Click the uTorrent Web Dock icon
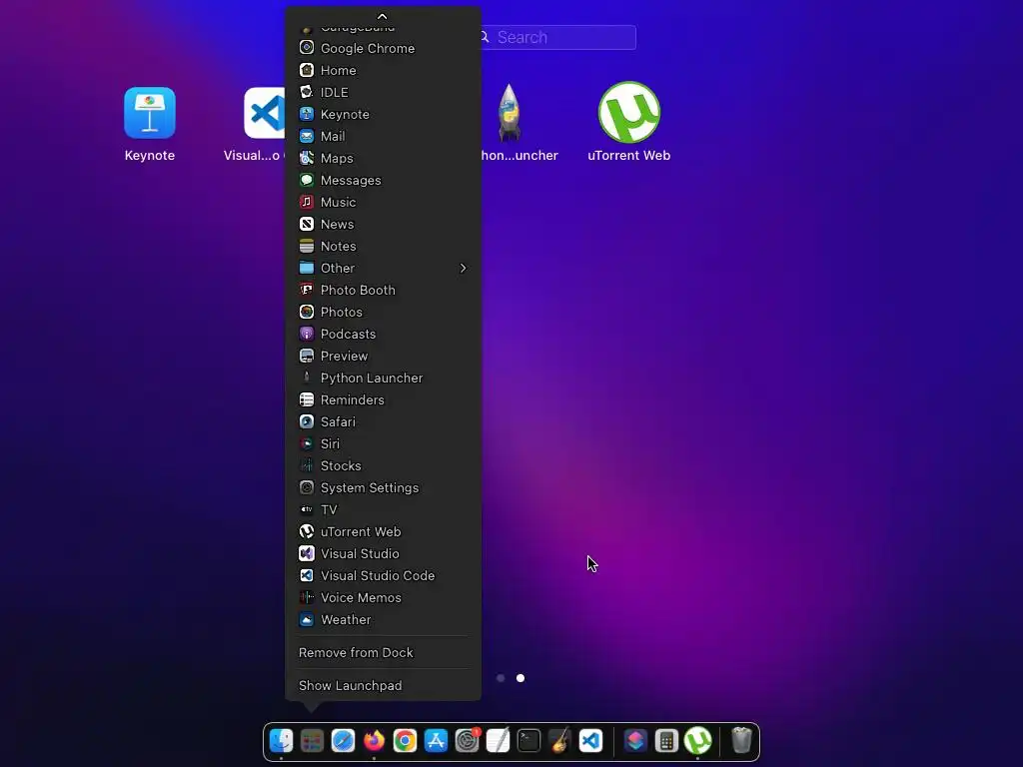Viewport: 1023px width, 767px height. coord(697,741)
